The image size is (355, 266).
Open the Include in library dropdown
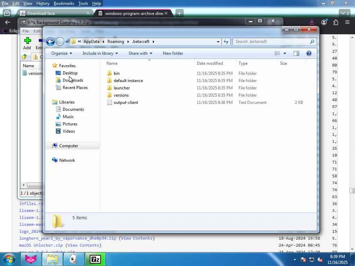(100, 53)
